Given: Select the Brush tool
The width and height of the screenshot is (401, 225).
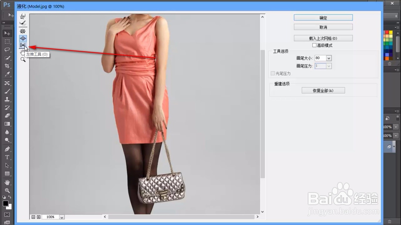Looking at the screenshot, I should (7, 91).
